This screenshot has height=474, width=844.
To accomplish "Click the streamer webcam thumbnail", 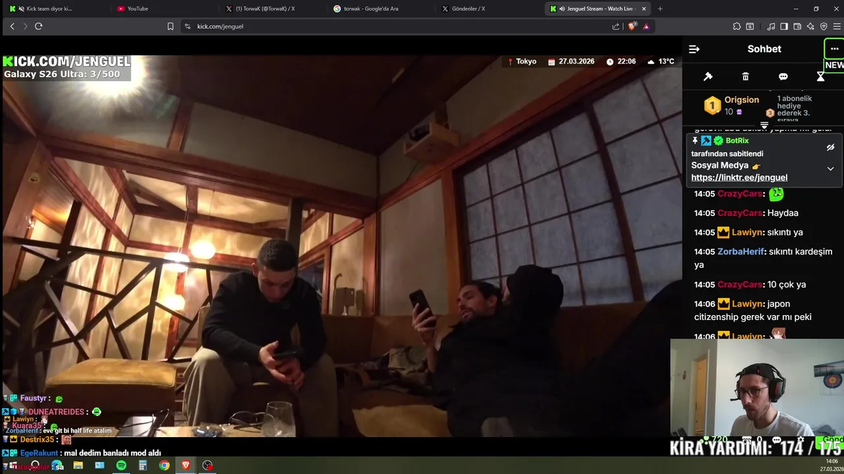I will pos(757,388).
